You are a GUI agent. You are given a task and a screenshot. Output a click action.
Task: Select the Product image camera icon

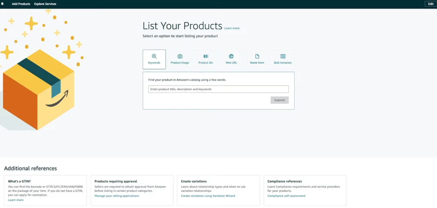coord(180,56)
